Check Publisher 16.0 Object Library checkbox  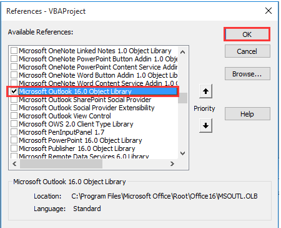tap(14, 148)
